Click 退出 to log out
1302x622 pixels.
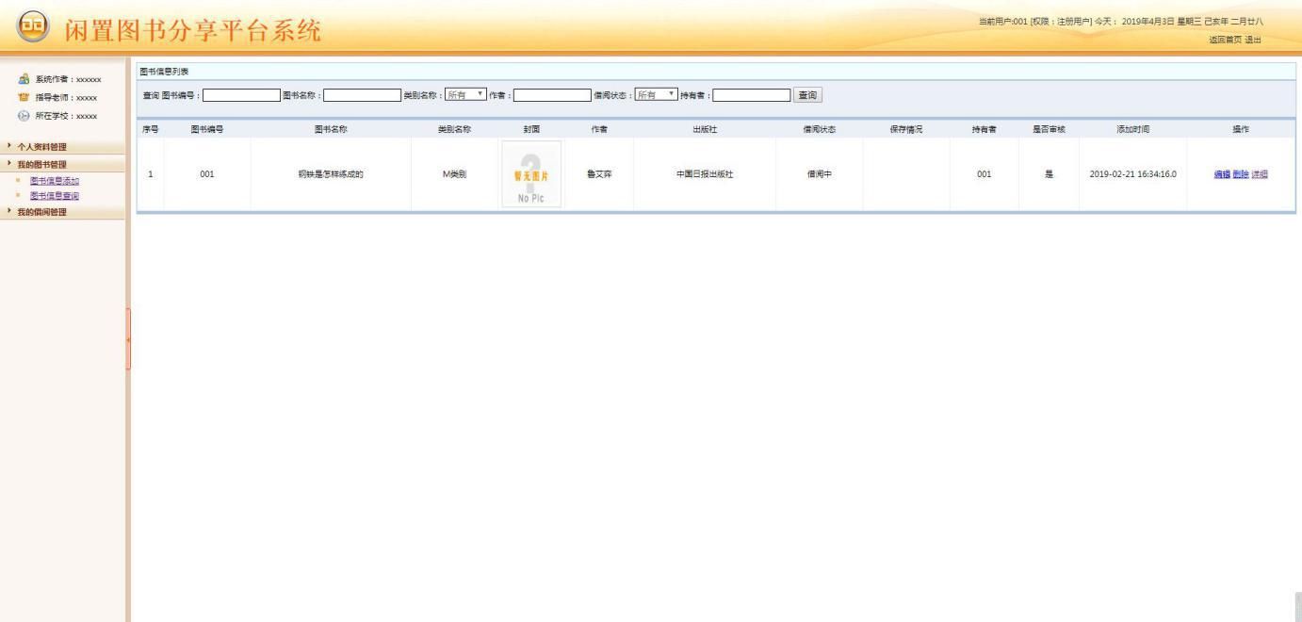coord(1252,39)
